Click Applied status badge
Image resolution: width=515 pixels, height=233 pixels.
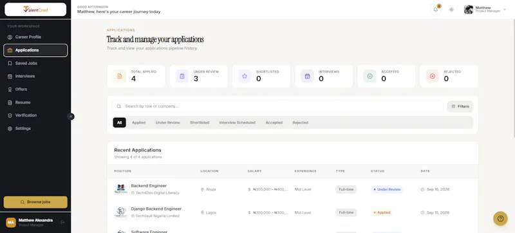(382, 212)
